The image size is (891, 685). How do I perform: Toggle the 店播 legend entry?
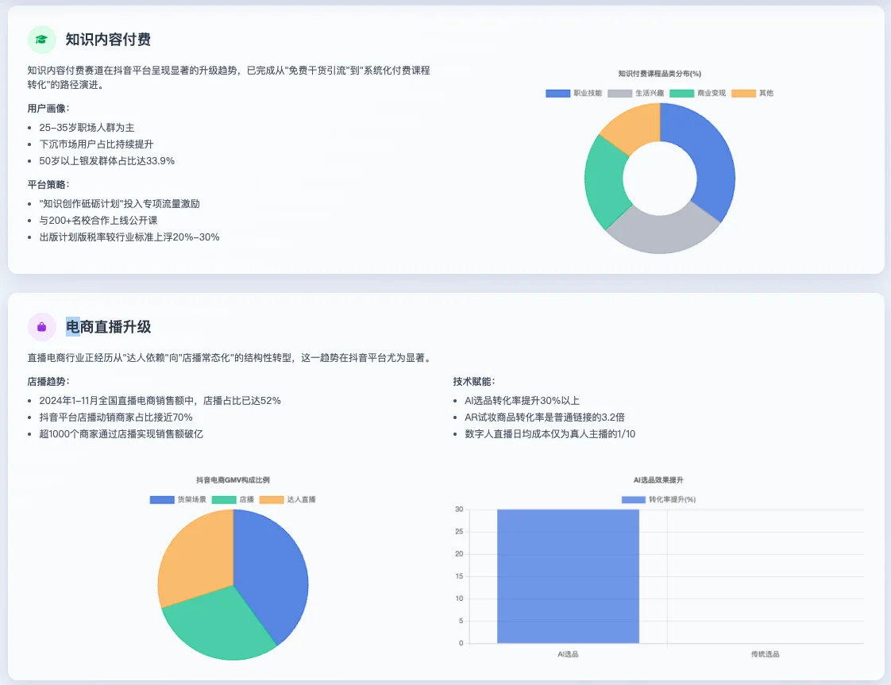[224, 499]
